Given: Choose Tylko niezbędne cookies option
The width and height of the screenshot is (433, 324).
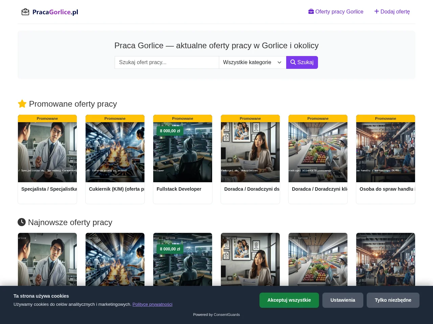Looking at the screenshot, I should point(393,300).
